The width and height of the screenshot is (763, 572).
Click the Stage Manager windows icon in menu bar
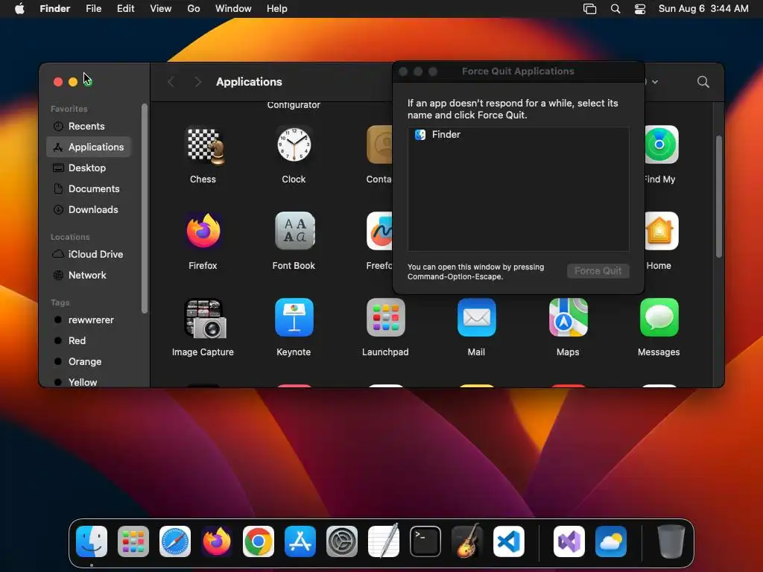tap(590, 9)
